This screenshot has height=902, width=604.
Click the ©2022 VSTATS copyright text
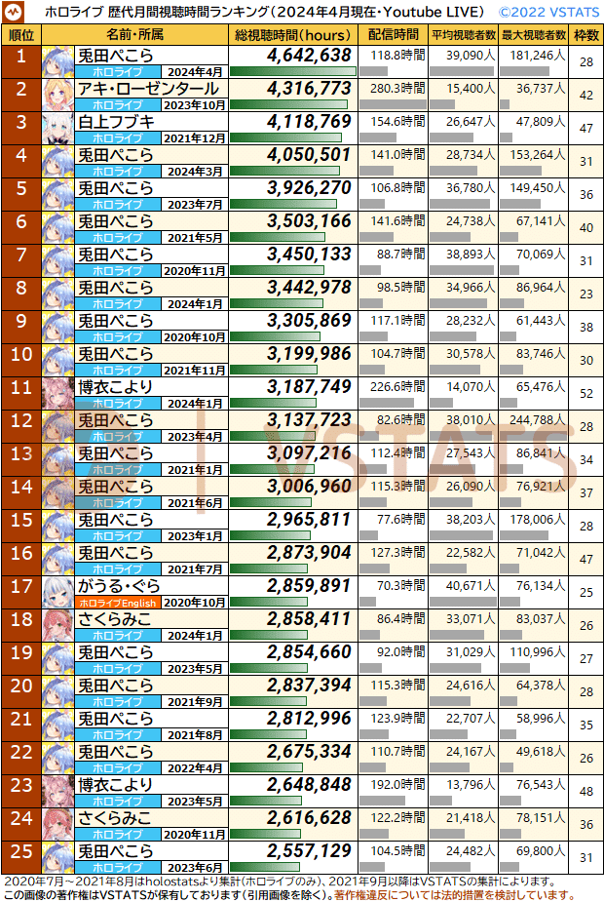pos(548,12)
